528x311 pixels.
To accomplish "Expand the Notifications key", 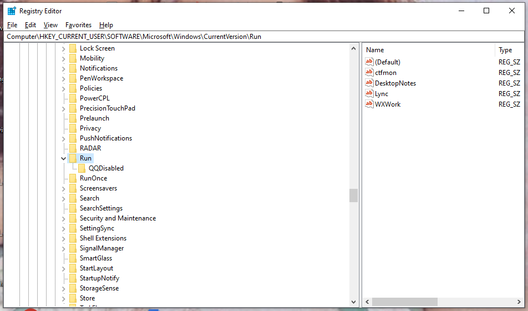I will pos(63,69).
